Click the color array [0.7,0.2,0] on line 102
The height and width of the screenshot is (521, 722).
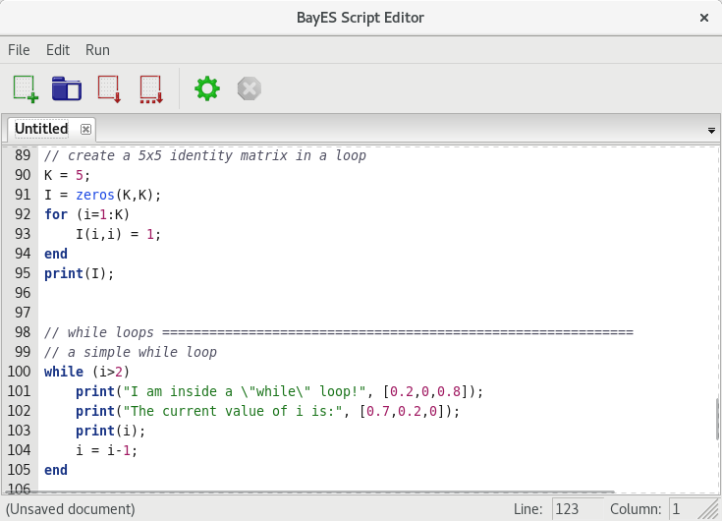pyautogui.click(x=402, y=411)
